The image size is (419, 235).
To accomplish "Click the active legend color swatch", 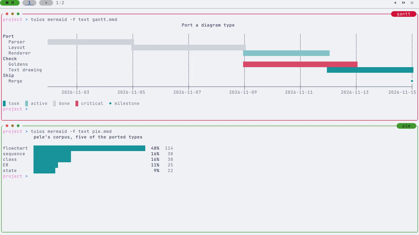I will click(x=26, y=104).
